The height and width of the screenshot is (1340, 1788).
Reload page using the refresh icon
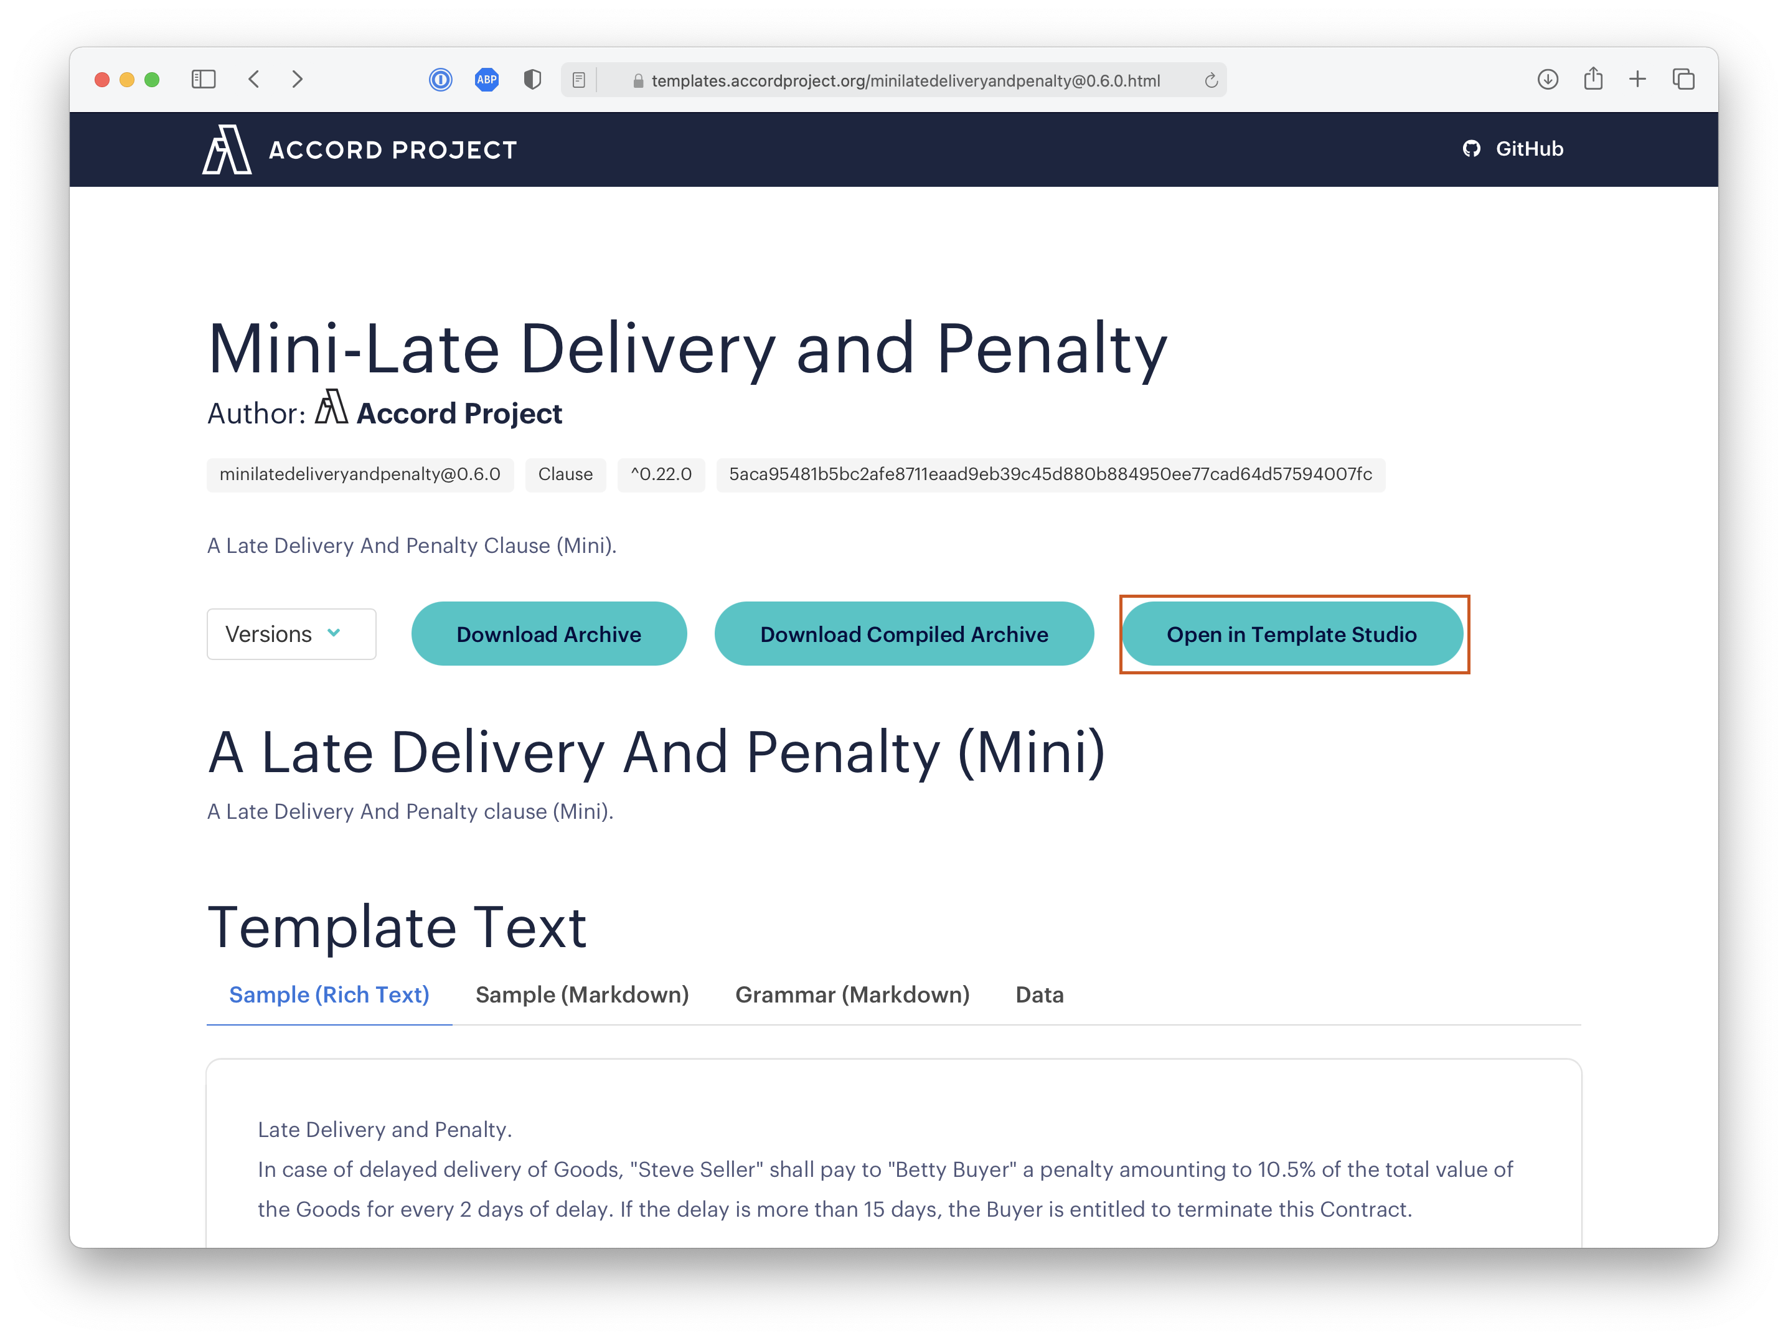pyautogui.click(x=1210, y=80)
